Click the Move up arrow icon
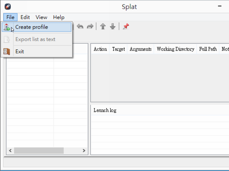The image size is (229, 171). pos(103,27)
